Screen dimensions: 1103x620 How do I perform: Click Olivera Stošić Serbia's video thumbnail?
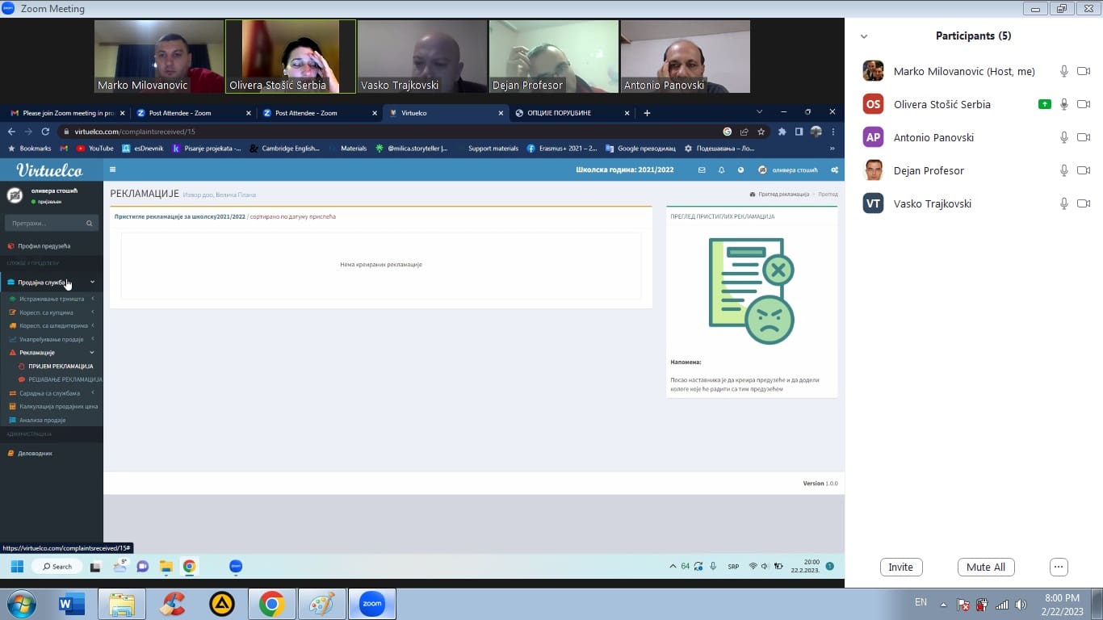click(291, 57)
